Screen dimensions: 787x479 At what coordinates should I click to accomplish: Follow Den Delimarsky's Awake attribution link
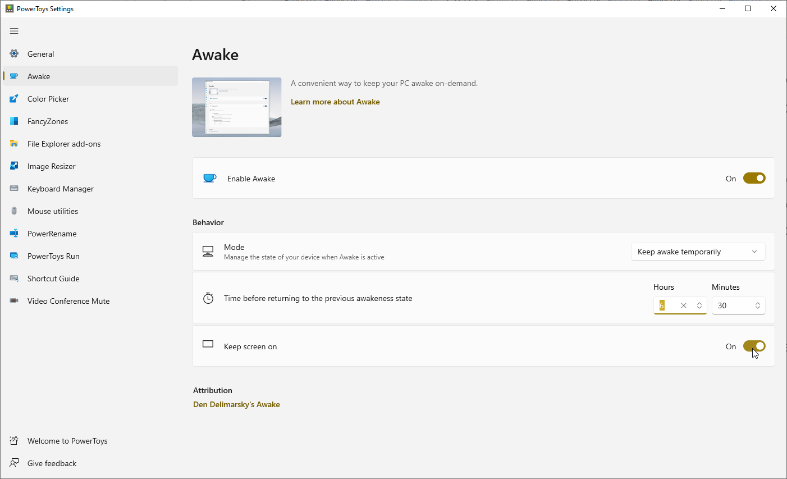tap(236, 404)
